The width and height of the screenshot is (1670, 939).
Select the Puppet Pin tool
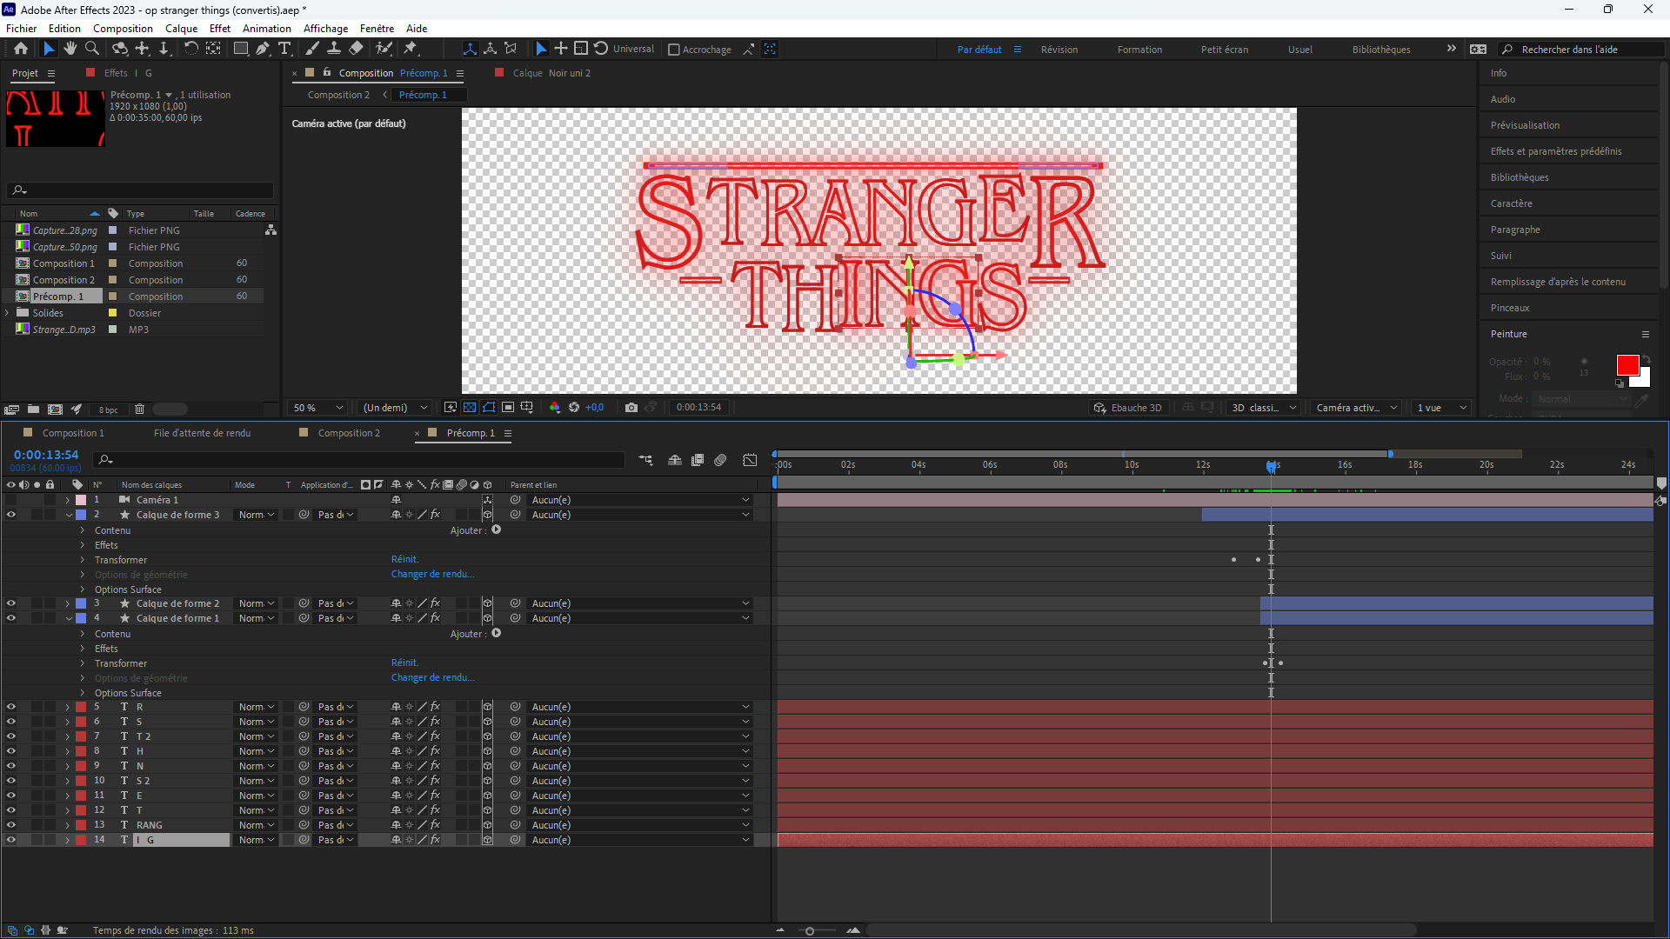coord(411,49)
